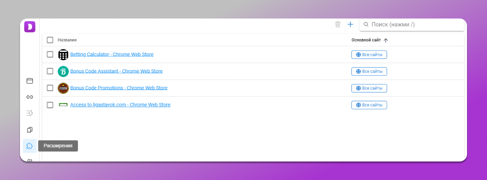Open Все сайты selector for Betting Calculator
Screen dimensions: 487x180
(369, 55)
